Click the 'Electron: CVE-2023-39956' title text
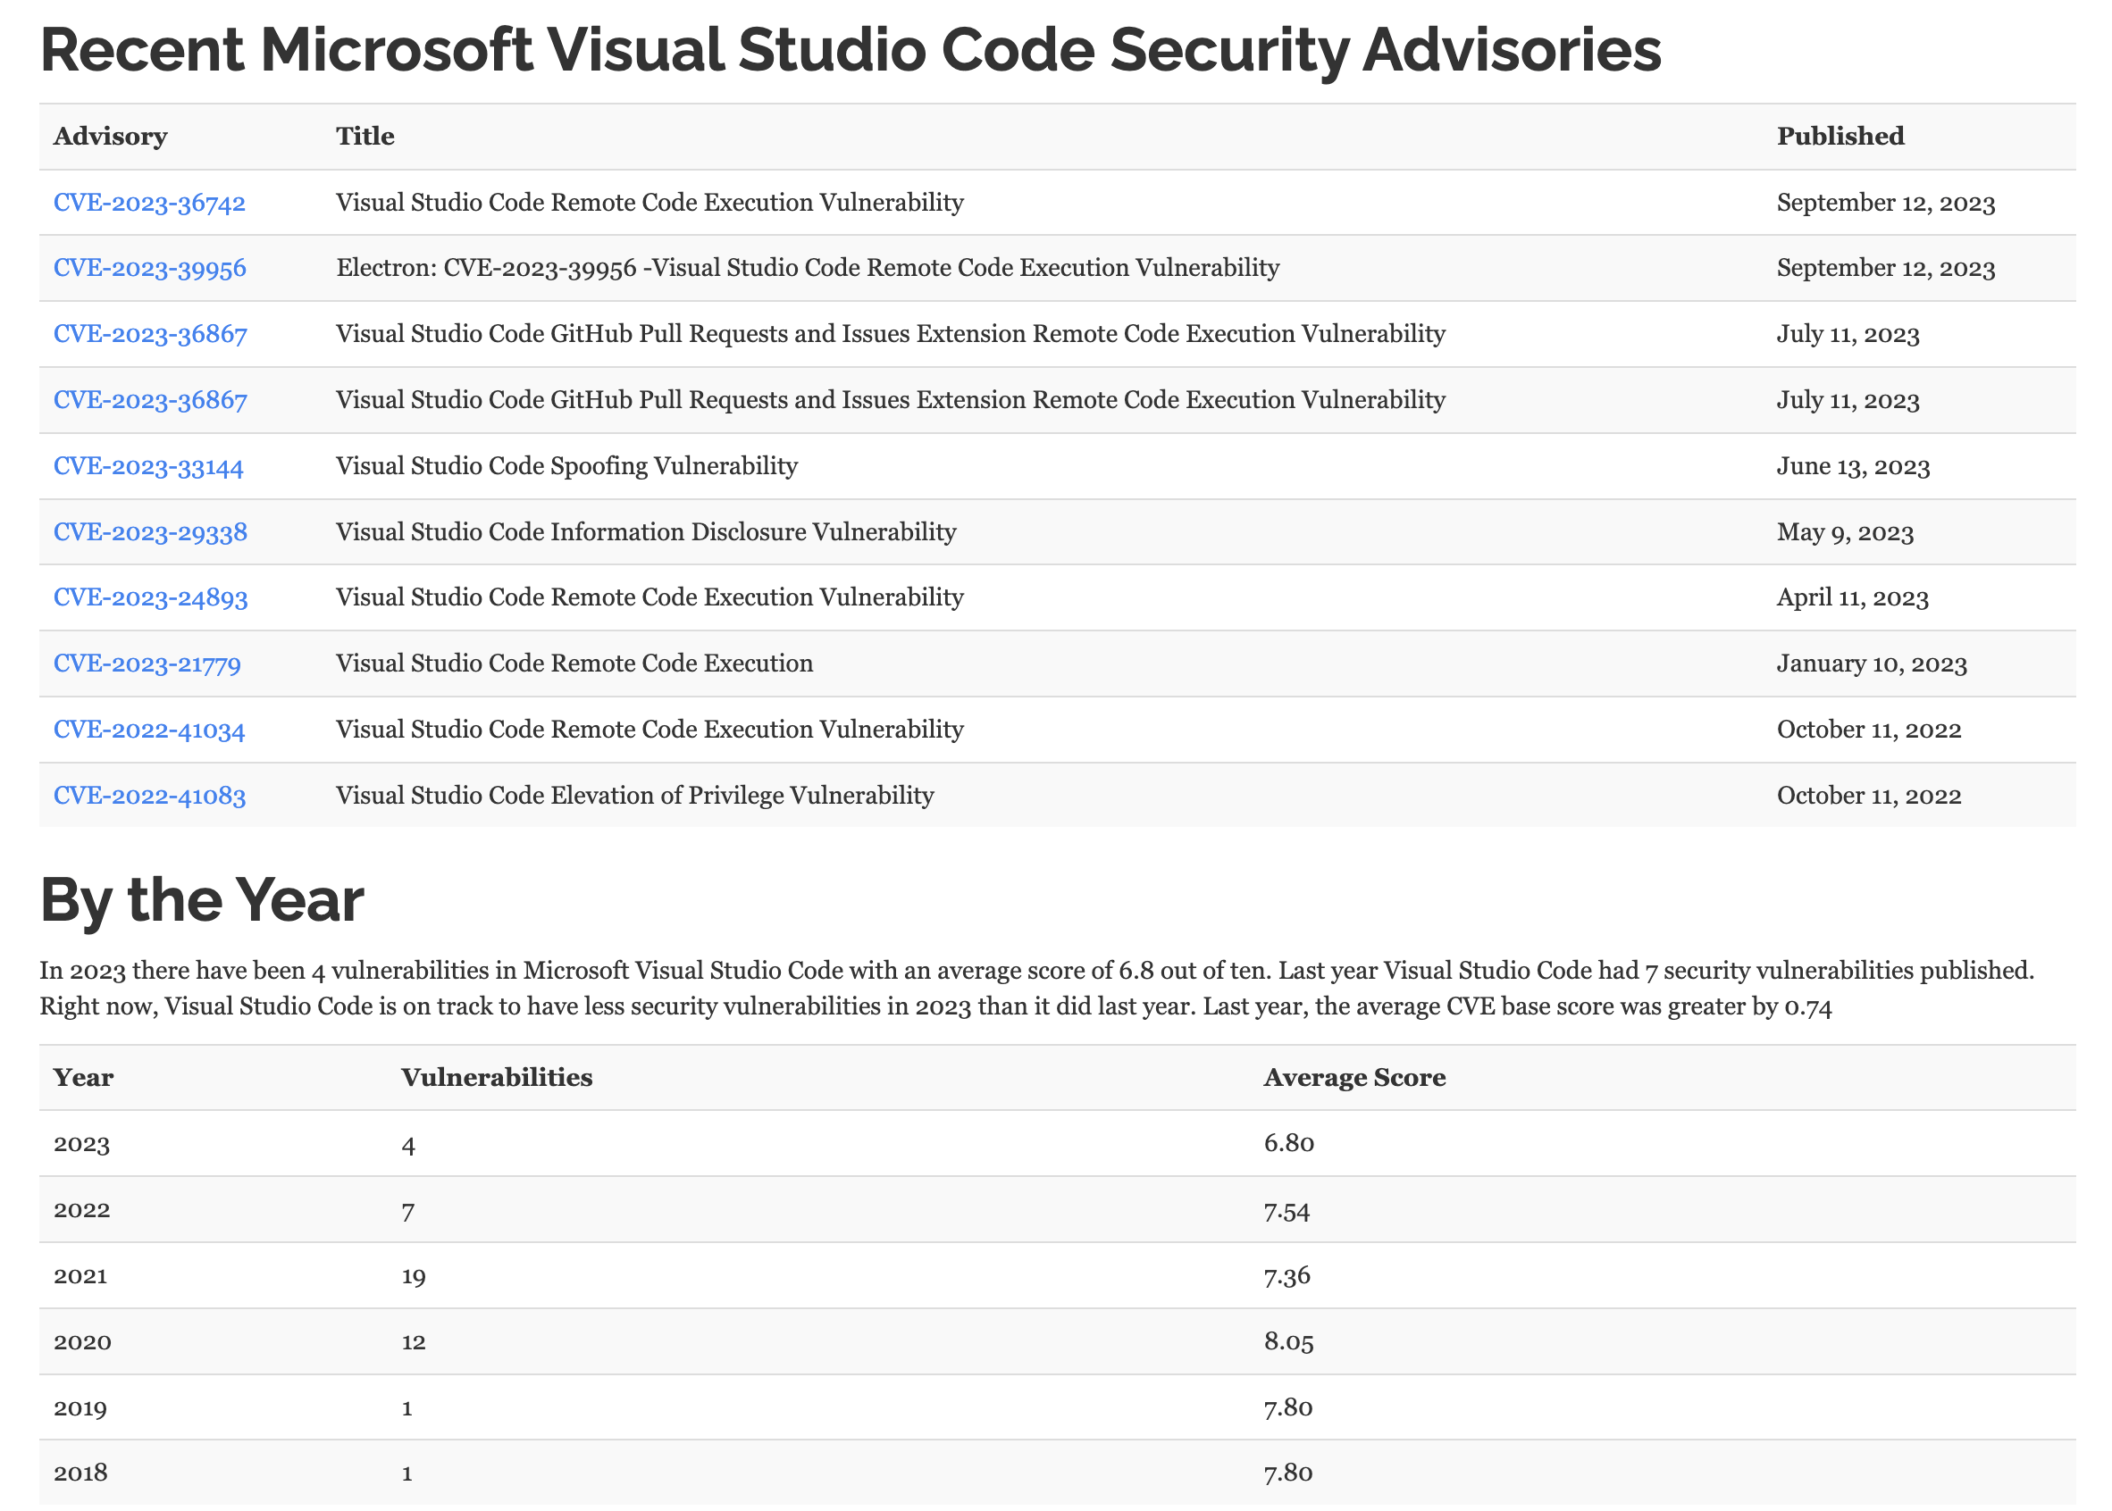This screenshot has height=1511, width=2112. pyautogui.click(x=808, y=268)
